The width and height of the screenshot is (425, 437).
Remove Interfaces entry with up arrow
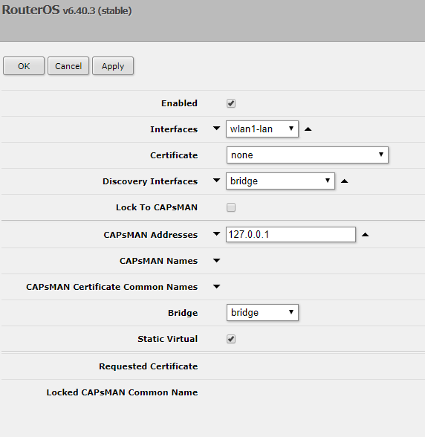click(308, 129)
